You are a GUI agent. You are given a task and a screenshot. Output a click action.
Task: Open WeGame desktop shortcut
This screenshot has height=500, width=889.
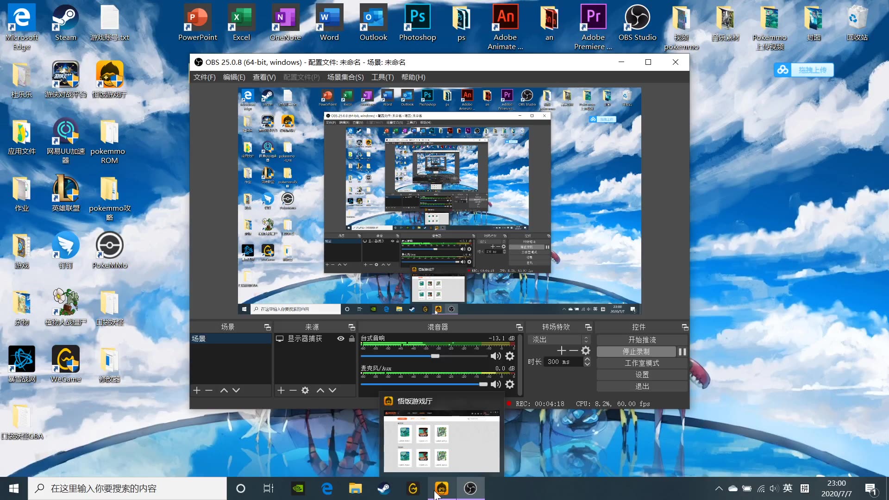coord(65,364)
